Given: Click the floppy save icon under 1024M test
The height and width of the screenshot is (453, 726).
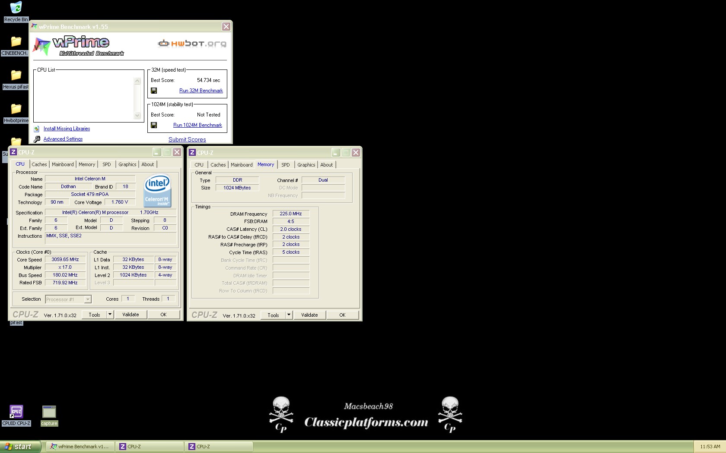Looking at the screenshot, I should click(x=154, y=125).
